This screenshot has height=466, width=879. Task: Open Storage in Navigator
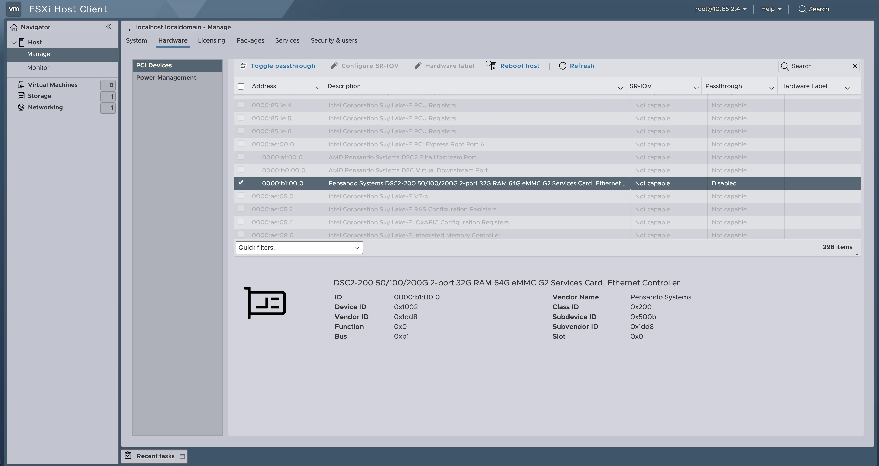(40, 96)
